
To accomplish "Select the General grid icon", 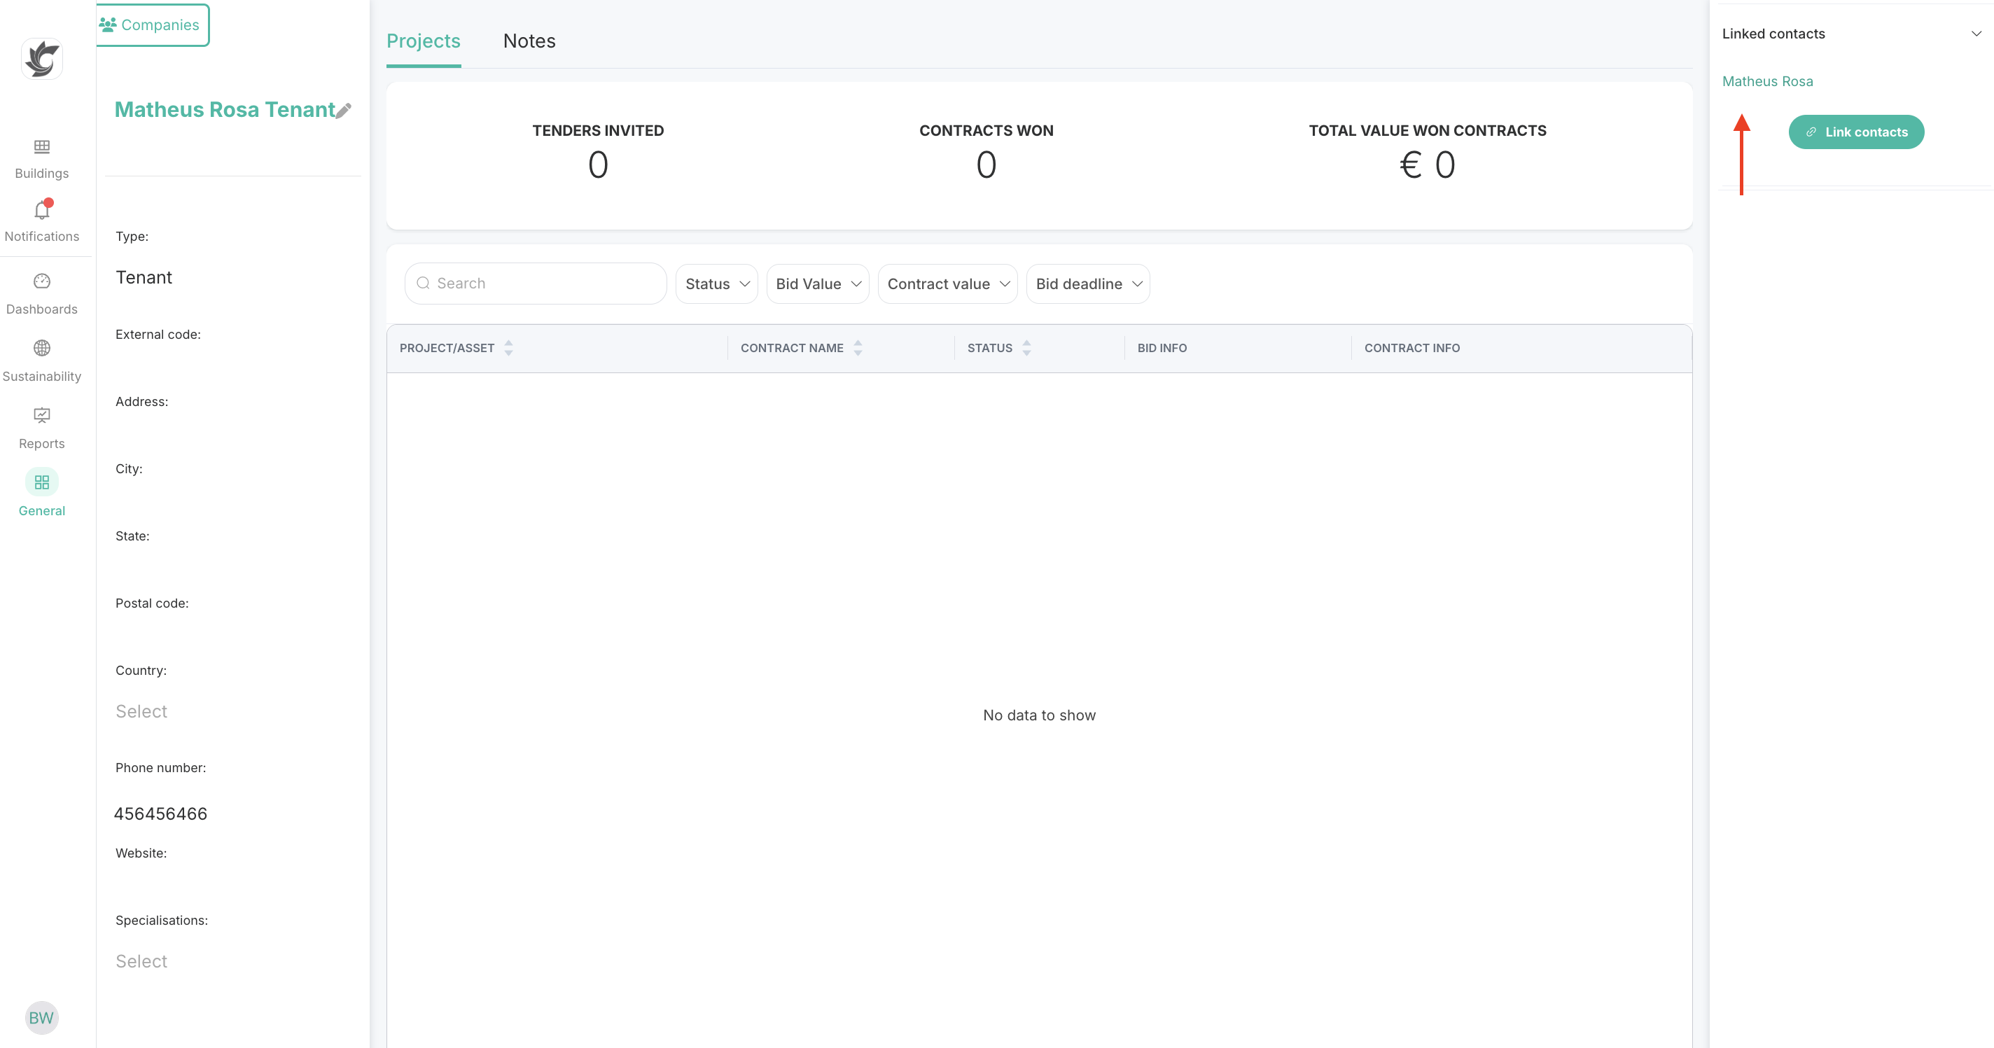I will [42, 482].
